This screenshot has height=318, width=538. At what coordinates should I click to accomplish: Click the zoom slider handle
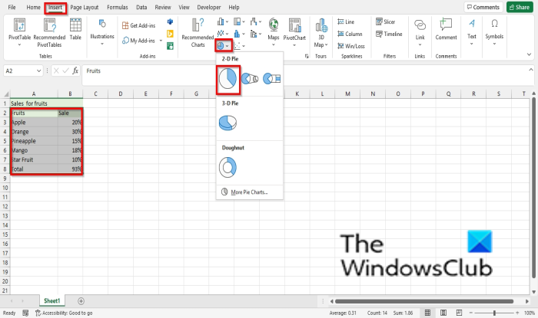(x=494, y=313)
